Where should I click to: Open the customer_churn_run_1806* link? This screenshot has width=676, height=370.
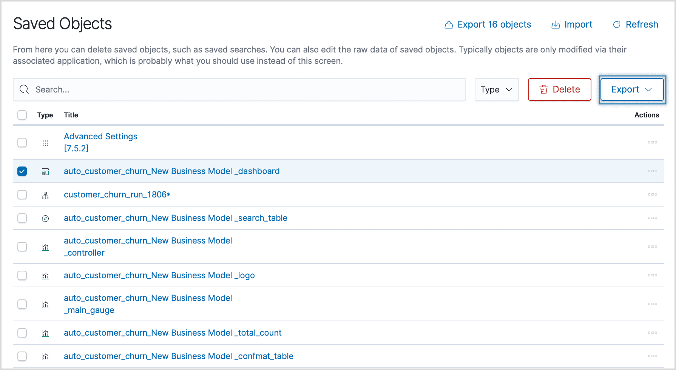click(117, 194)
